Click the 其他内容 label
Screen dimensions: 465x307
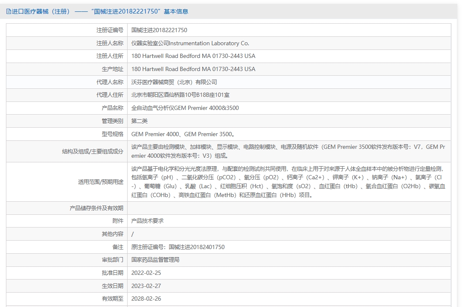112,234
